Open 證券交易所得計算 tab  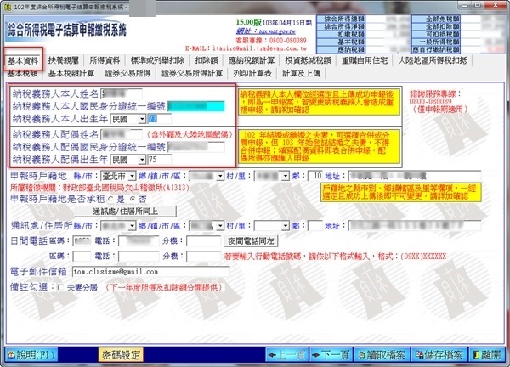click(x=192, y=73)
